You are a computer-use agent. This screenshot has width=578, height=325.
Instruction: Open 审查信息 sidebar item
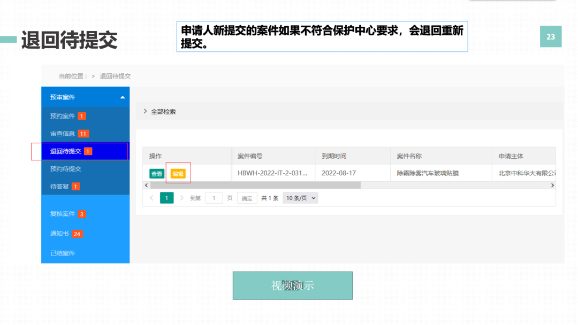(x=63, y=134)
